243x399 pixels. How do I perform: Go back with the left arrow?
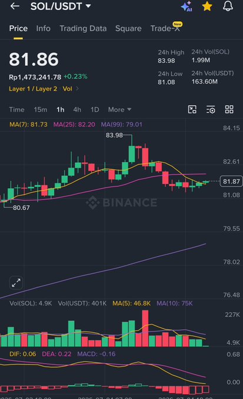click(x=15, y=6)
